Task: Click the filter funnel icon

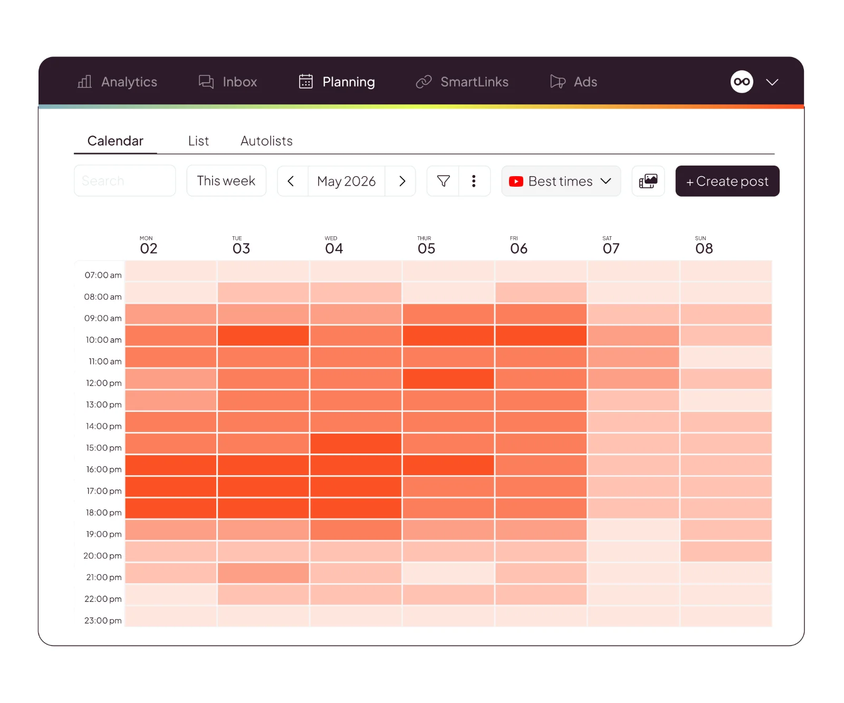Action: (443, 181)
